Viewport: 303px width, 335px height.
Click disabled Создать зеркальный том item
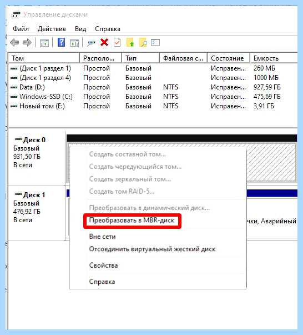(130, 179)
